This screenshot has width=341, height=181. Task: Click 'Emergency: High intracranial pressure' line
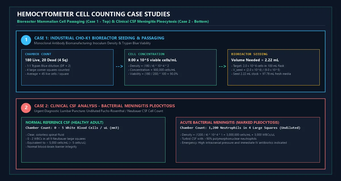click(x=233, y=143)
